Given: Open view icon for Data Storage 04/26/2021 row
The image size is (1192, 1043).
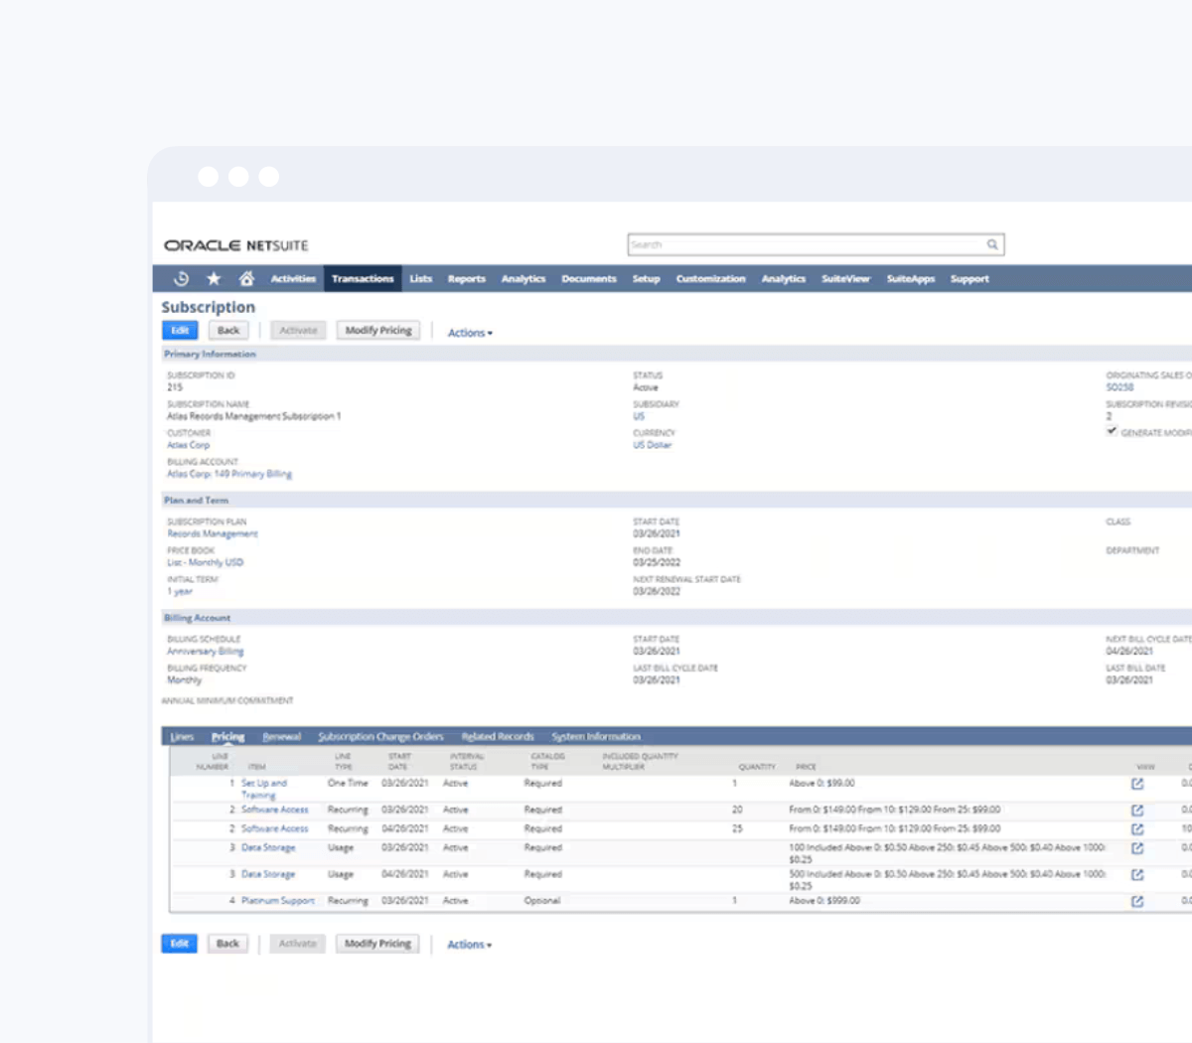Looking at the screenshot, I should coord(1137,875).
